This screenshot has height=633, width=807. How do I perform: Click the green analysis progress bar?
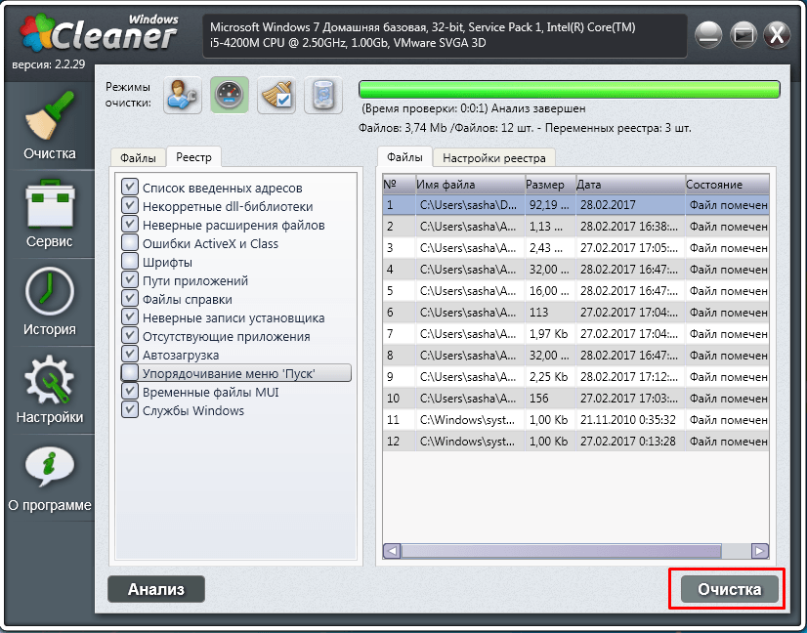point(570,89)
